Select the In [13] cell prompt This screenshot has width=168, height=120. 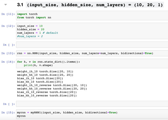click(x=8, y=53)
